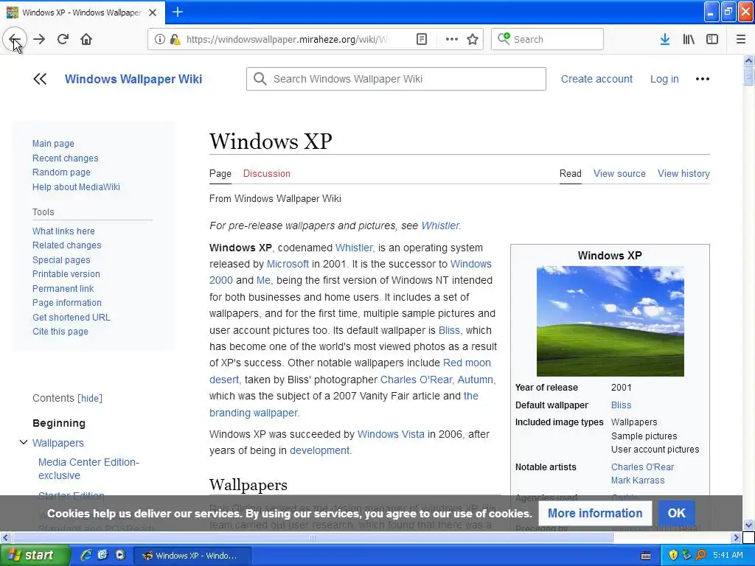Image resolution: width=755 pixels, height=566 pixels.
Task: Open Create account link
Action: 596,79
